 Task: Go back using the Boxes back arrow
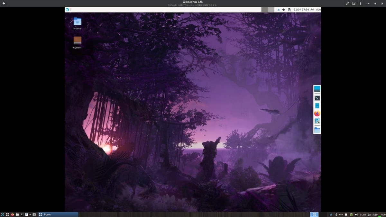[4, 3]
